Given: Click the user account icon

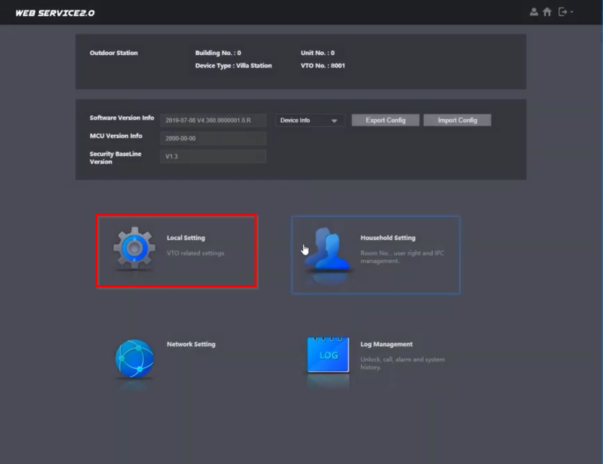Looking at the screenshot, I should tap(534, 12).
